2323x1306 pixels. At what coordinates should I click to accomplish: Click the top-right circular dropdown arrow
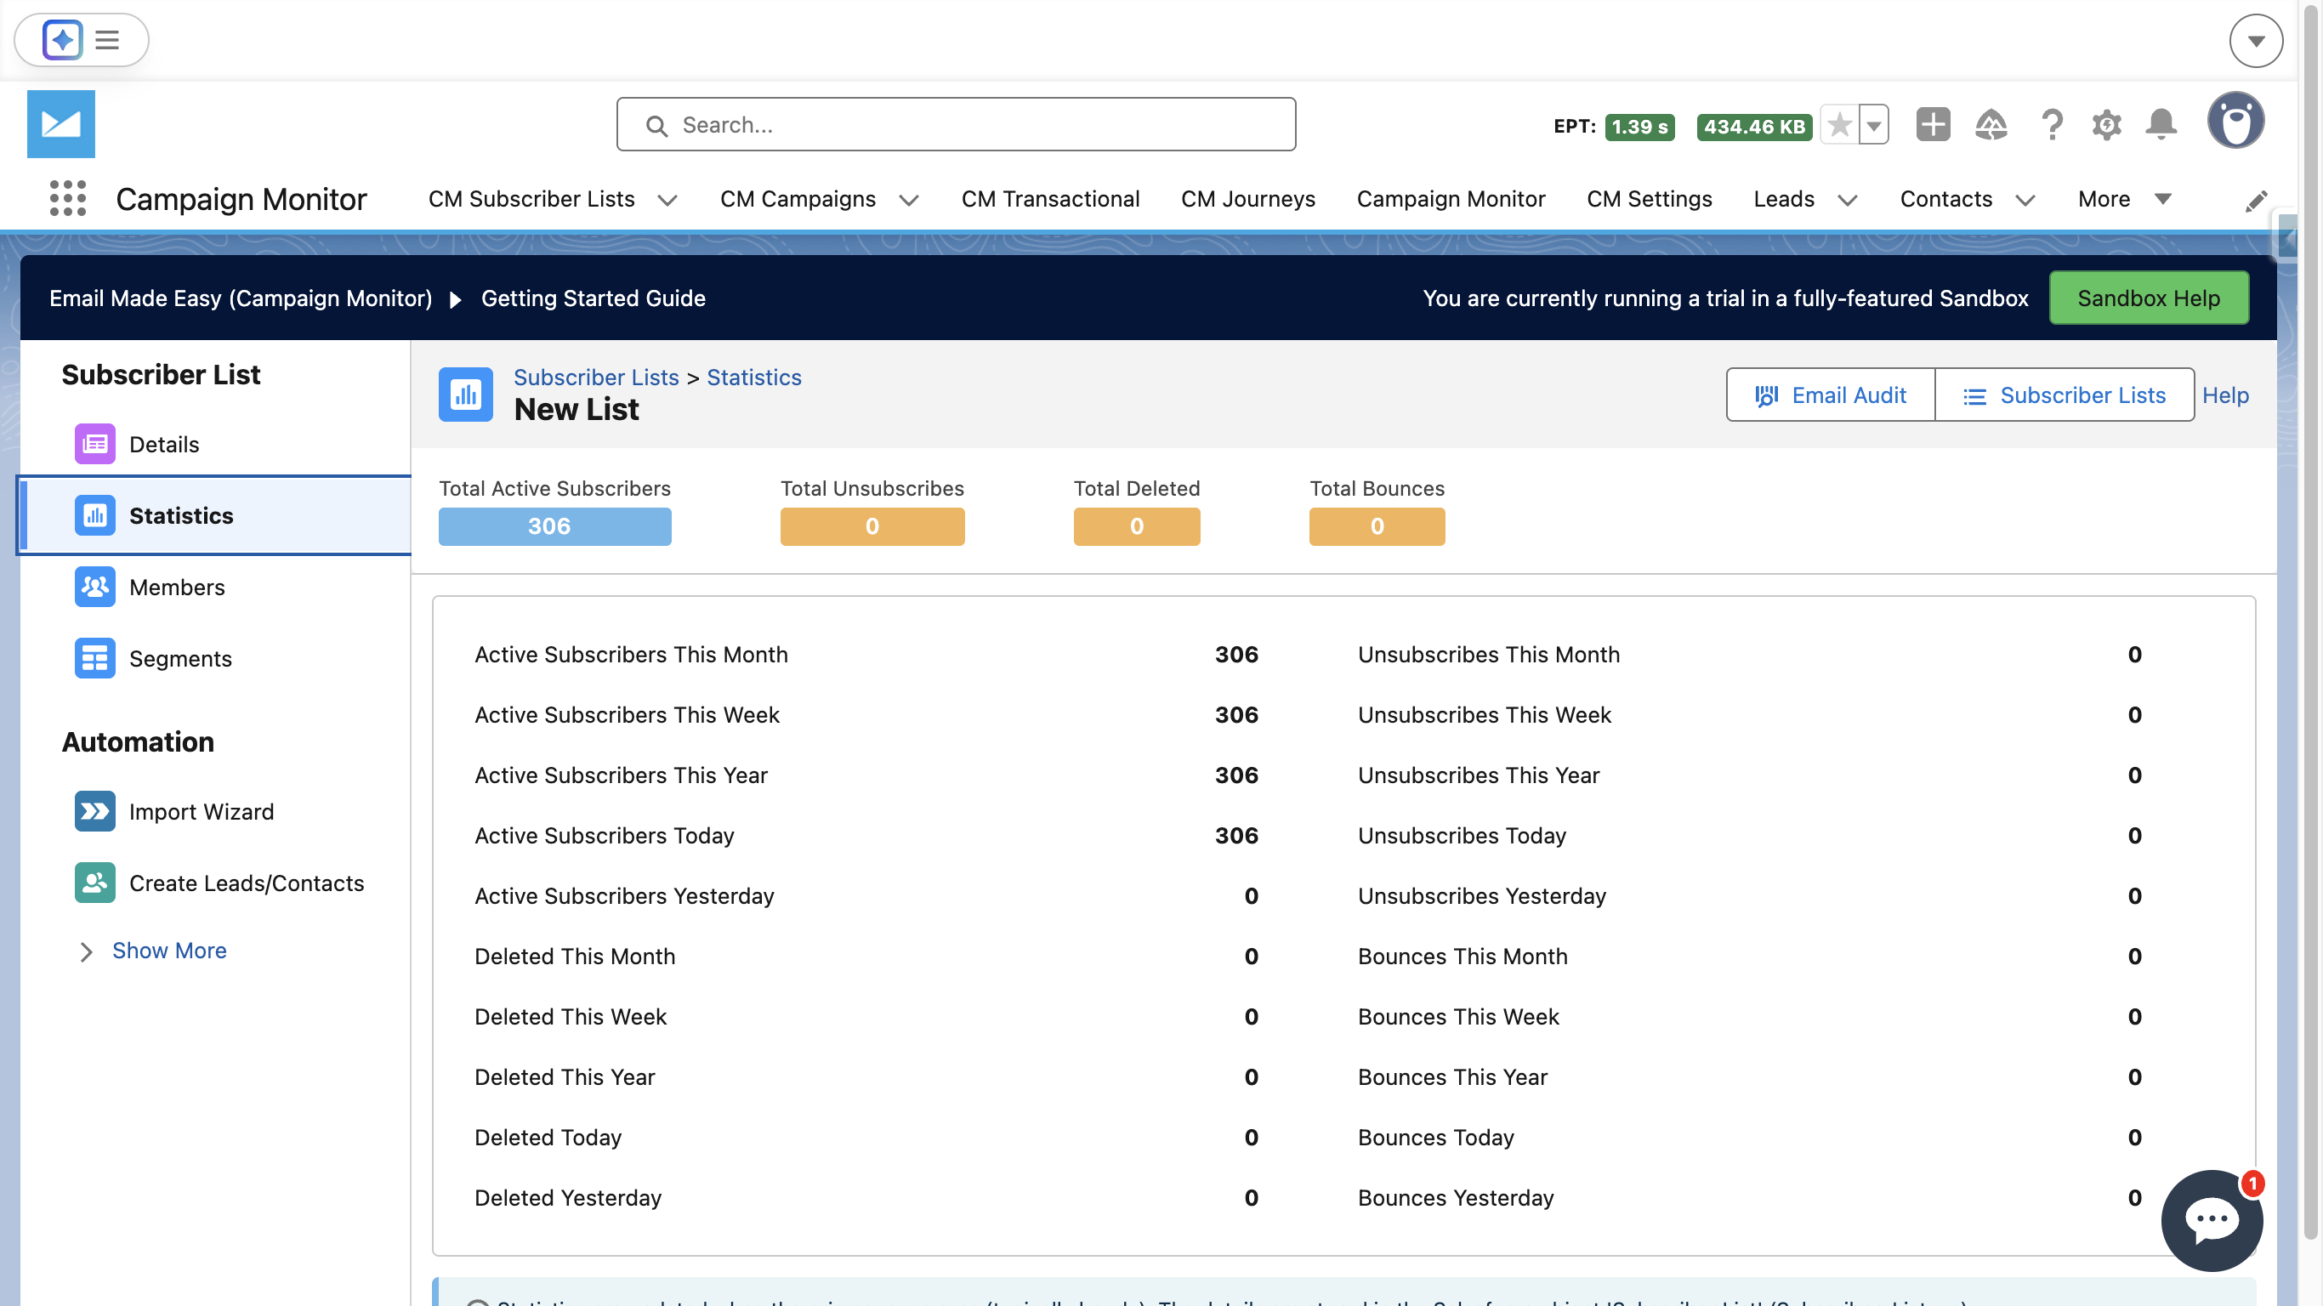click(x=2255, y=41)
